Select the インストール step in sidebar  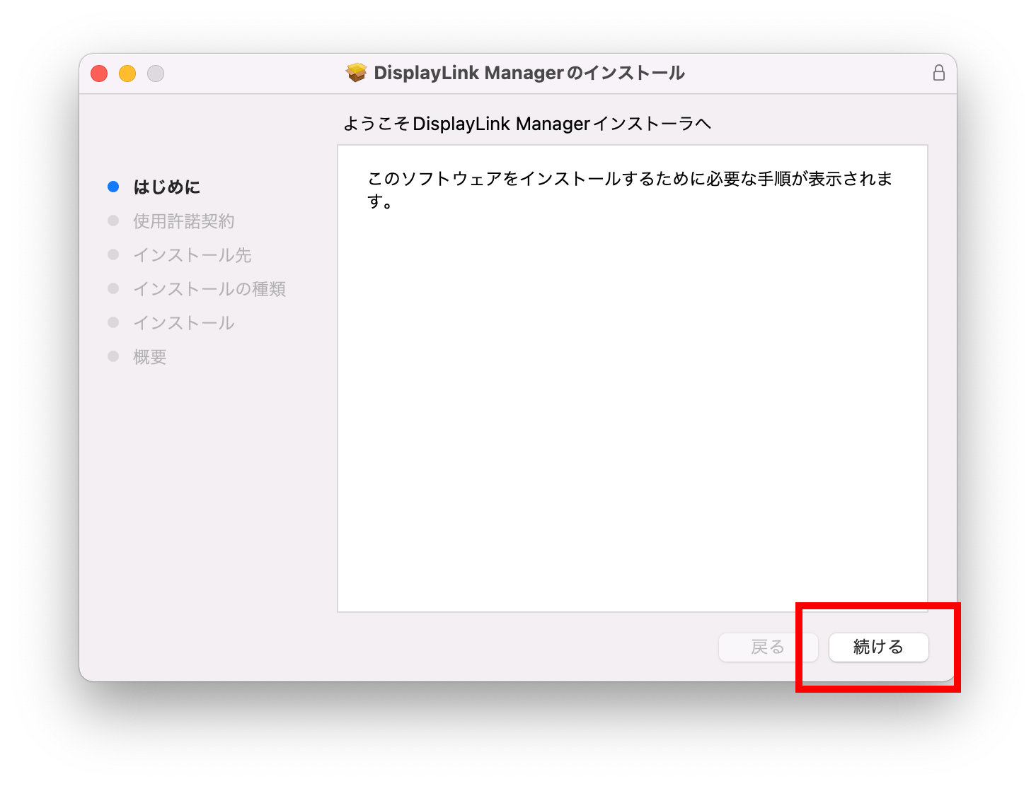pyautogui.click(x=184, y=322)
